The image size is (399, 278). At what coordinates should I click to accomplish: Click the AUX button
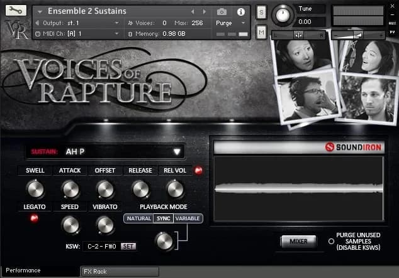pos(392,23)
